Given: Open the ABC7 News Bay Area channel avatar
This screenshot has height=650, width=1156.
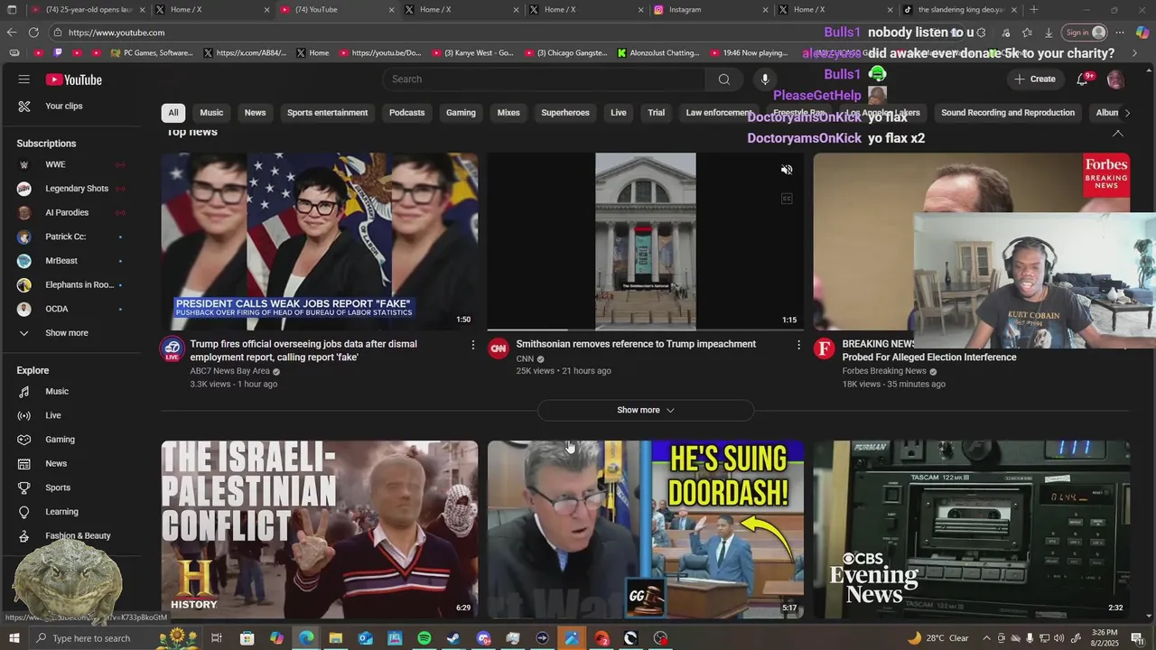Looking at the screenshot, I should click(172, 348).
